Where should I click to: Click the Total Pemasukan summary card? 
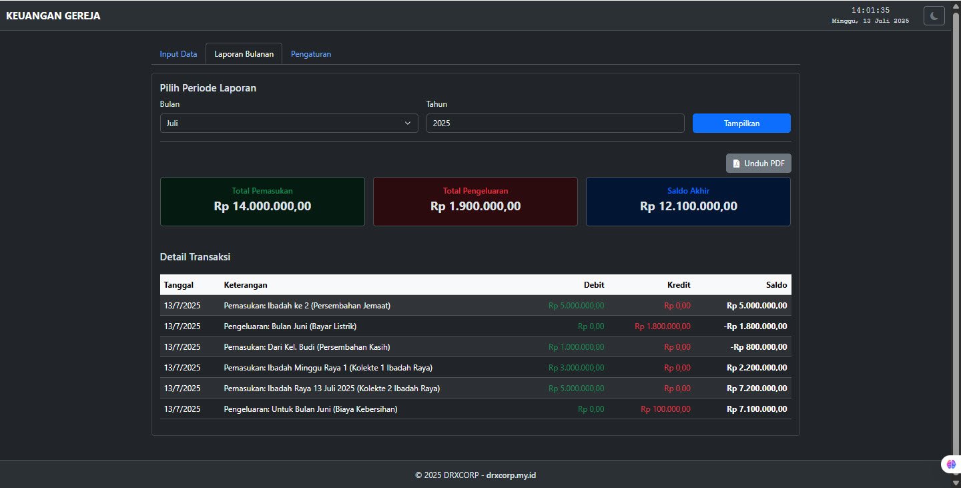tap(262, 202)
